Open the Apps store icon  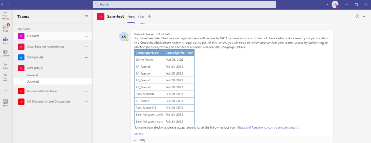pos(5,102)
